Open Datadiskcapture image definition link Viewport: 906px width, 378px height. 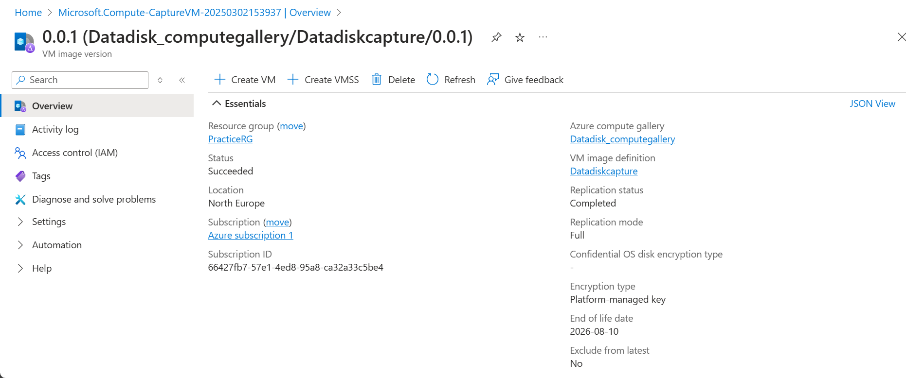[604, 171]
